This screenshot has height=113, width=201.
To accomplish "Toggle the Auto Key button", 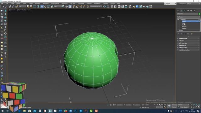I will pyautogui.click(x=174, y=105).
